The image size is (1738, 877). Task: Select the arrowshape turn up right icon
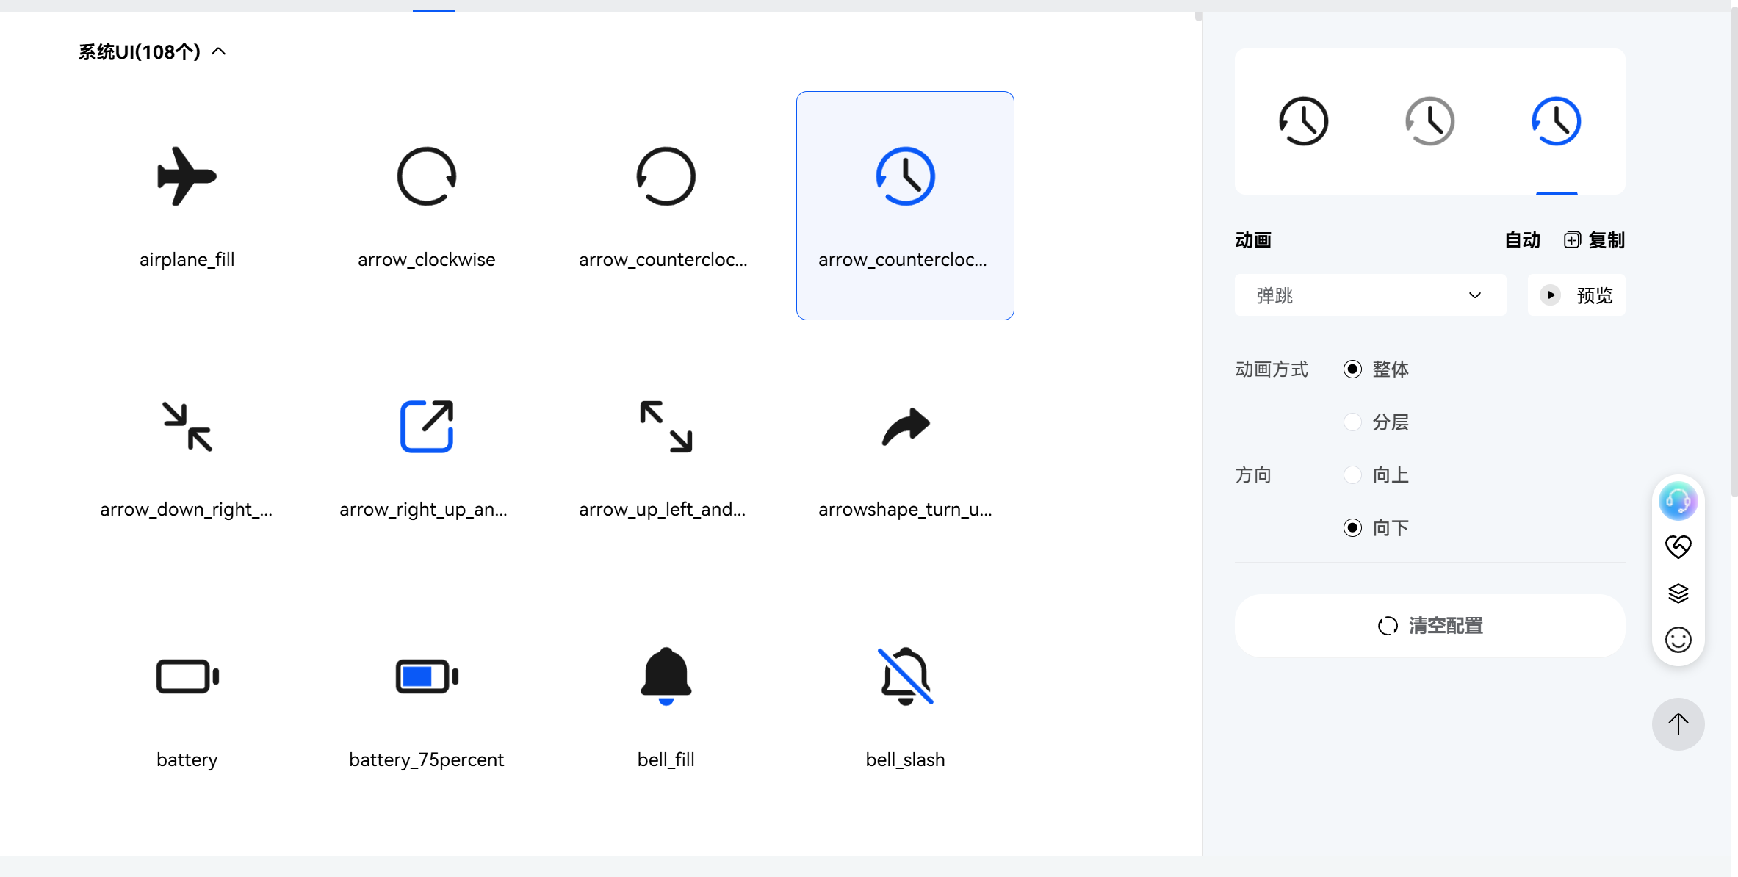905,427
